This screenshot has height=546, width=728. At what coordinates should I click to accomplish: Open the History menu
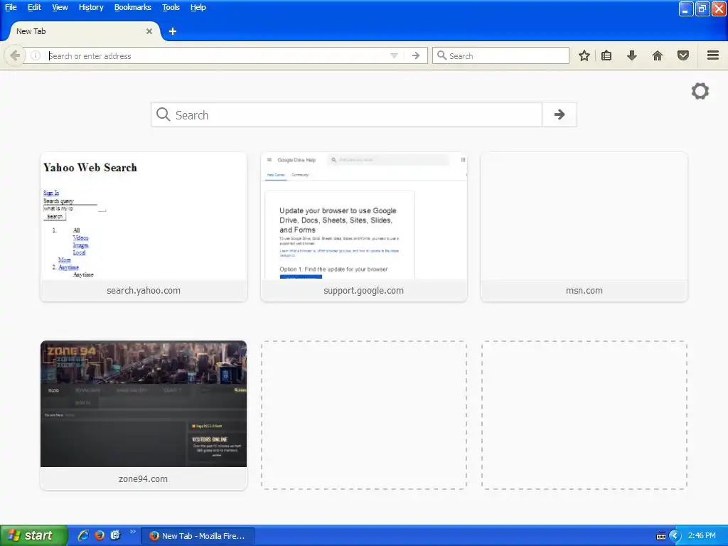pos(91,7)
